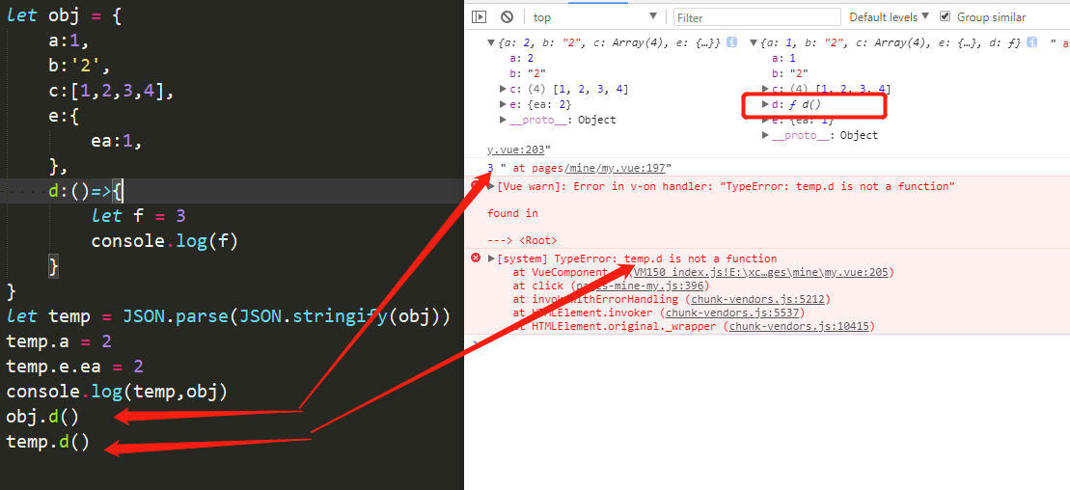
Task: Expand __proto__ under the a: 2 object
Action: 504,121
